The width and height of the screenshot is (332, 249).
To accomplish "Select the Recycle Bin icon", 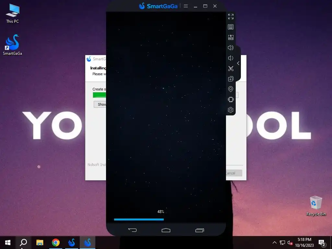I will click(316, 206).
